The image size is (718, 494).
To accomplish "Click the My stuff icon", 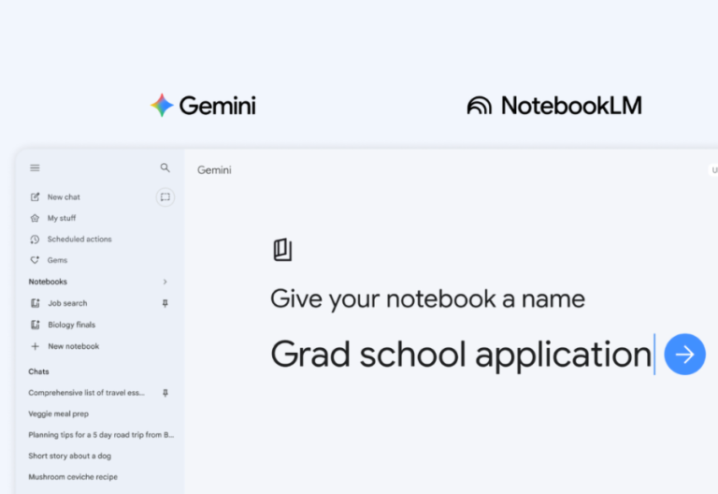I will coord(35,218).
